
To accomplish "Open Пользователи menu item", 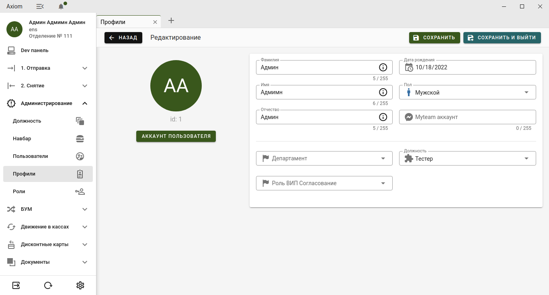I will pos(48,156).
